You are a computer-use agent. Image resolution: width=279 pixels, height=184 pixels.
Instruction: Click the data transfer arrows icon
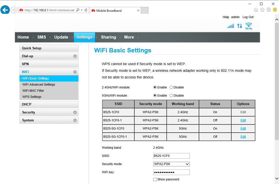coord(240,26)
